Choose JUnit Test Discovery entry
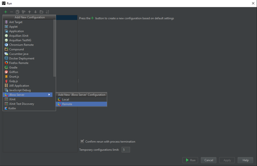Screen dimensions: 257x166 coord(28,104)
